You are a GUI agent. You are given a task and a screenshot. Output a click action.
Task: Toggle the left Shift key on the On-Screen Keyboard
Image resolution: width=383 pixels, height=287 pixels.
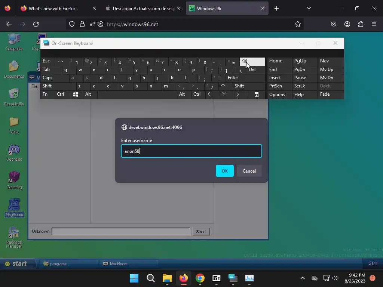pyautogui.click(x=58, y=86)
